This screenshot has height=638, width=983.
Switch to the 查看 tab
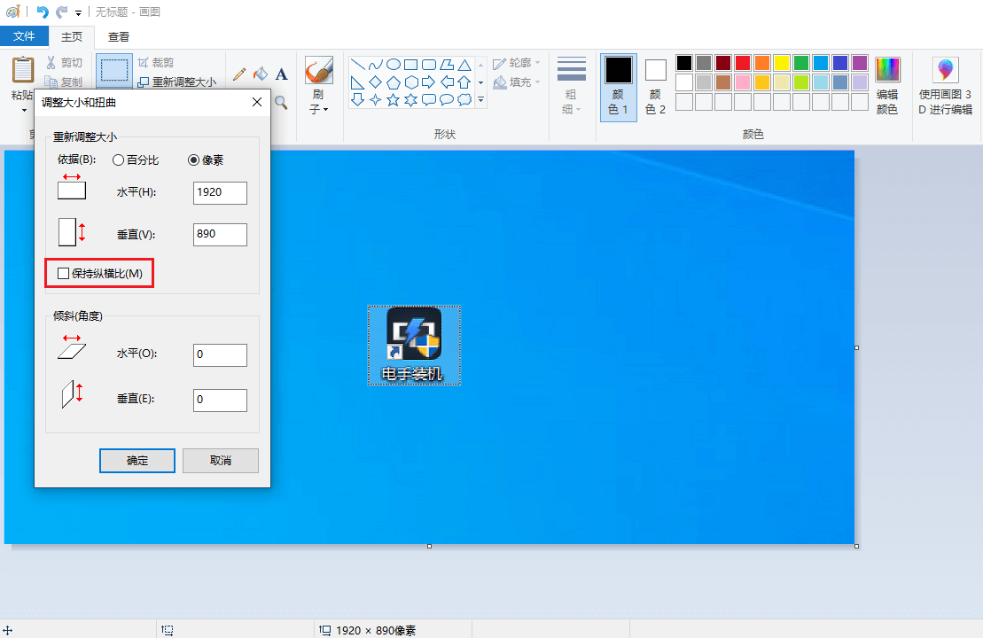coord(119,36)
